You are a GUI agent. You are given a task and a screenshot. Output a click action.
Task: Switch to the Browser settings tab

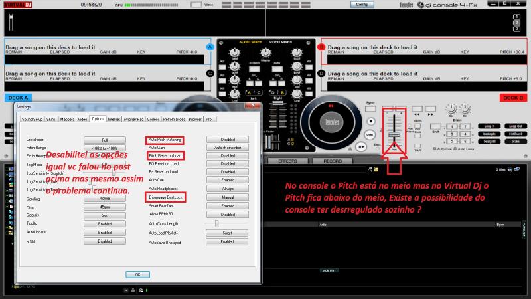coord(195,120)
